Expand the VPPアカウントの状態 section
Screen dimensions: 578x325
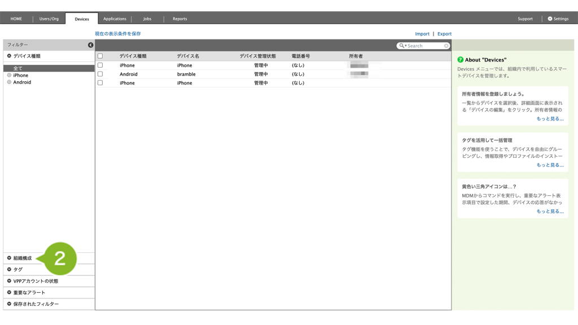[x=9, y=280]
